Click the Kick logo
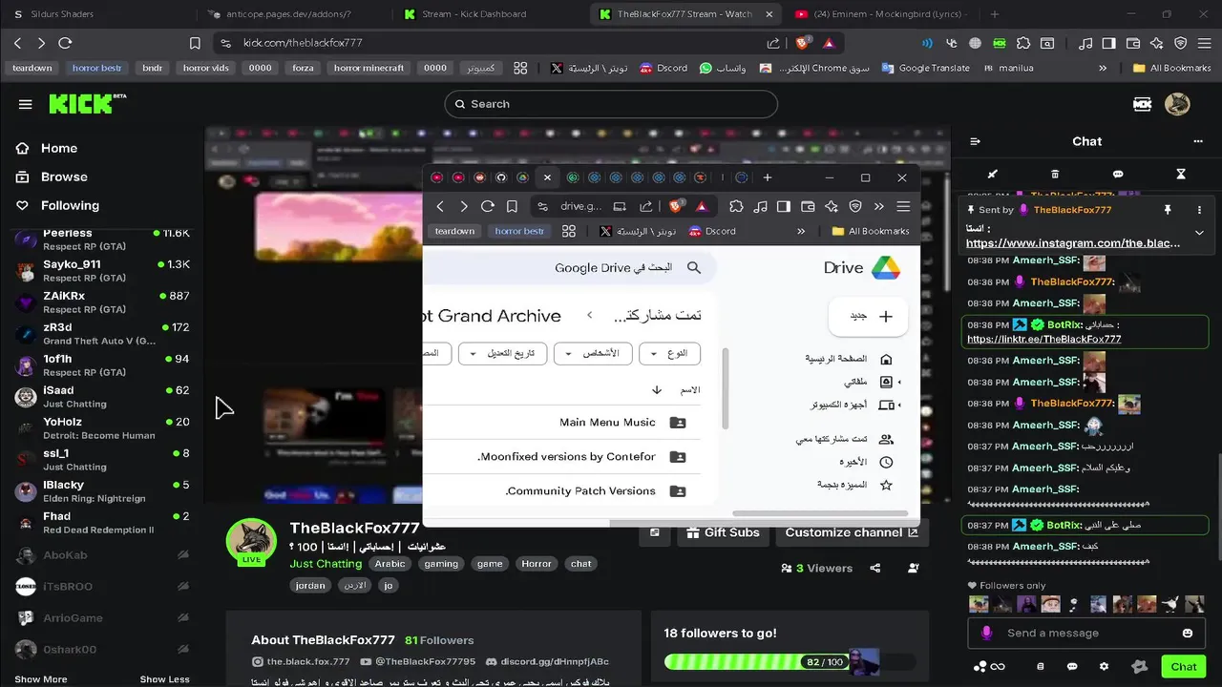The image size is (1222, 687). (x=87, y=104)
